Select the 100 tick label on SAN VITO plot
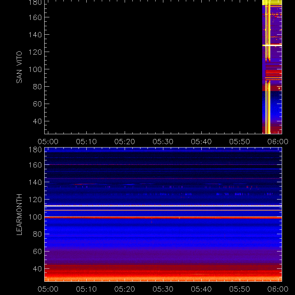 (x=35, y=69)
